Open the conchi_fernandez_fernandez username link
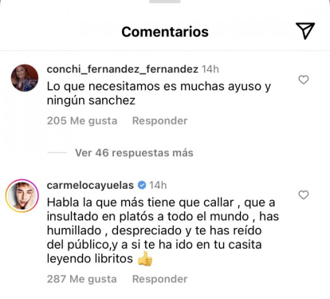330x299 pixels. (123, 69)
